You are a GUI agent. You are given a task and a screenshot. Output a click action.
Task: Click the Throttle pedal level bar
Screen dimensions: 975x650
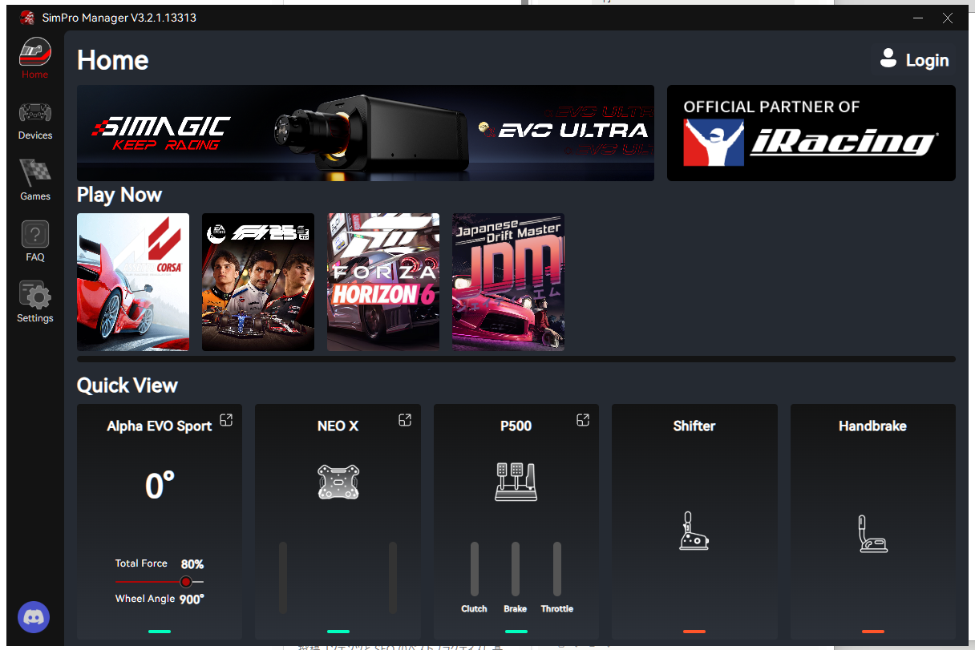click(557, 569)
